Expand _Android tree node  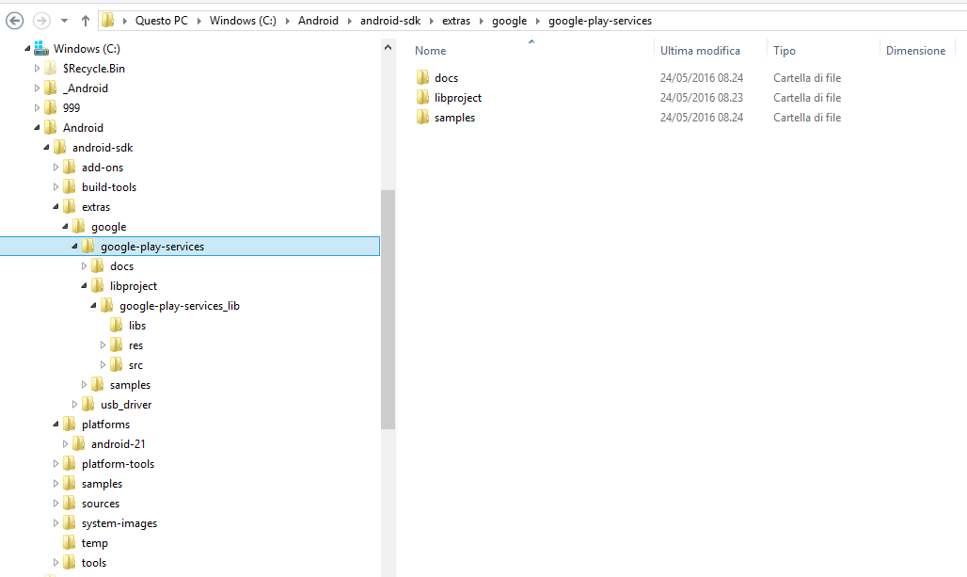pyautogui.click(x=37, y=88)
